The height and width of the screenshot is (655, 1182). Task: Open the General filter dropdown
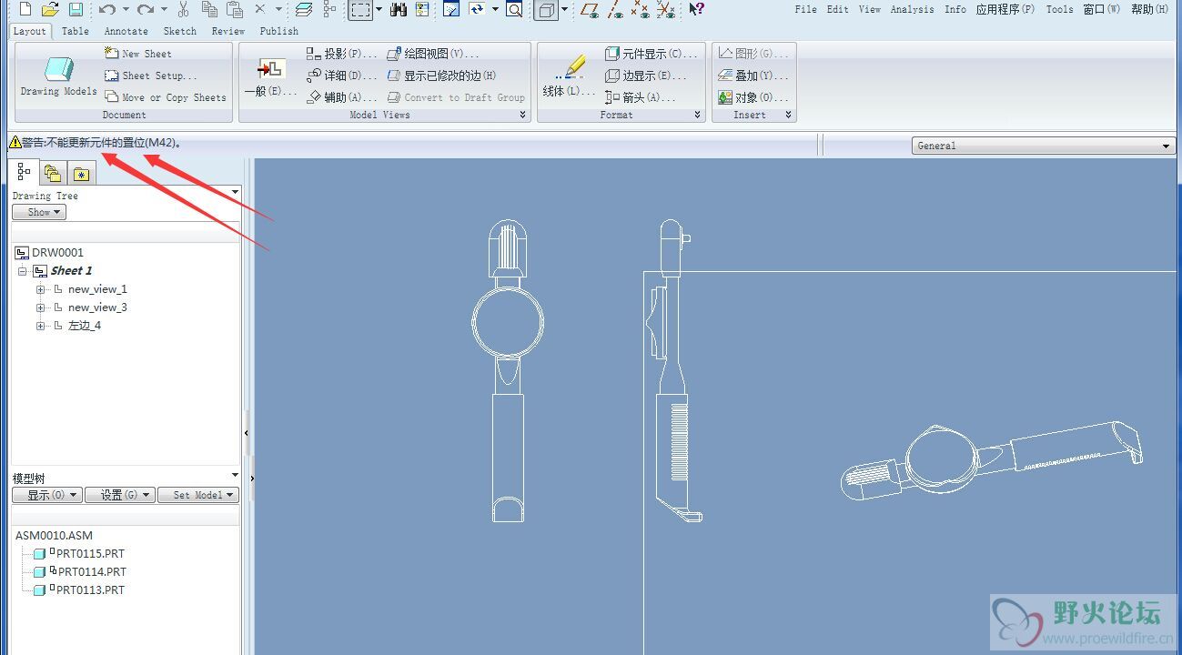[1044, 146]
